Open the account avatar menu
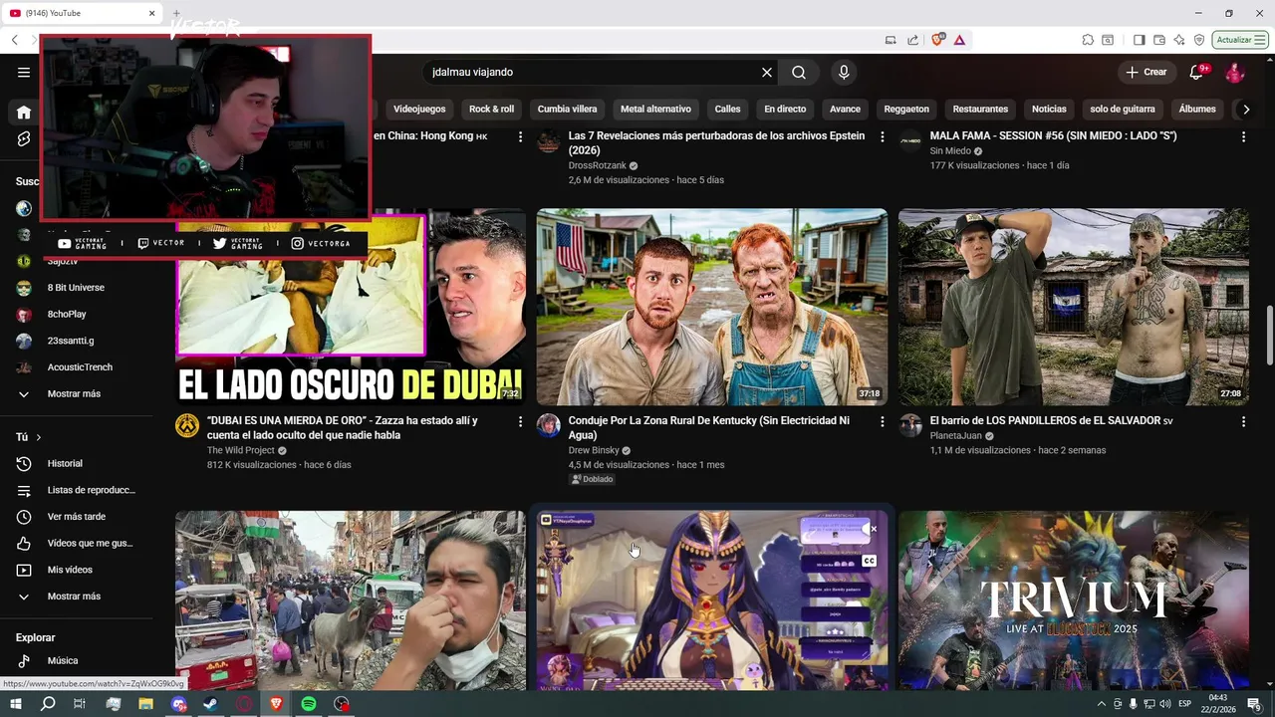The width and height of the screenshot is (1275, 717). [1235, 72]
